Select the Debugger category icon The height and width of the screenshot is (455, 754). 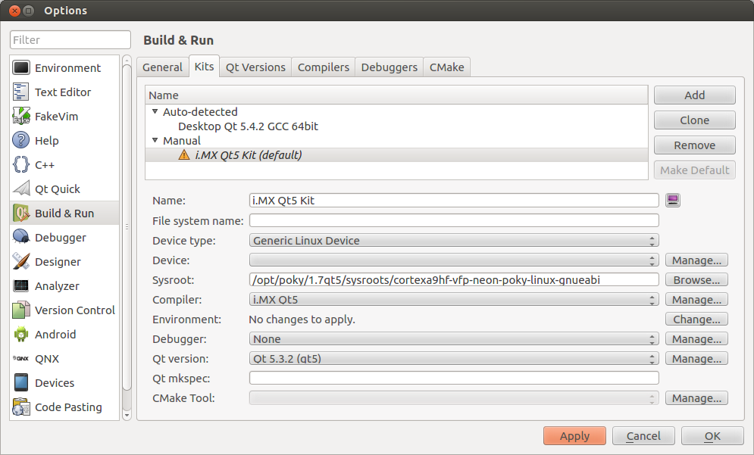tap(21, 238)
